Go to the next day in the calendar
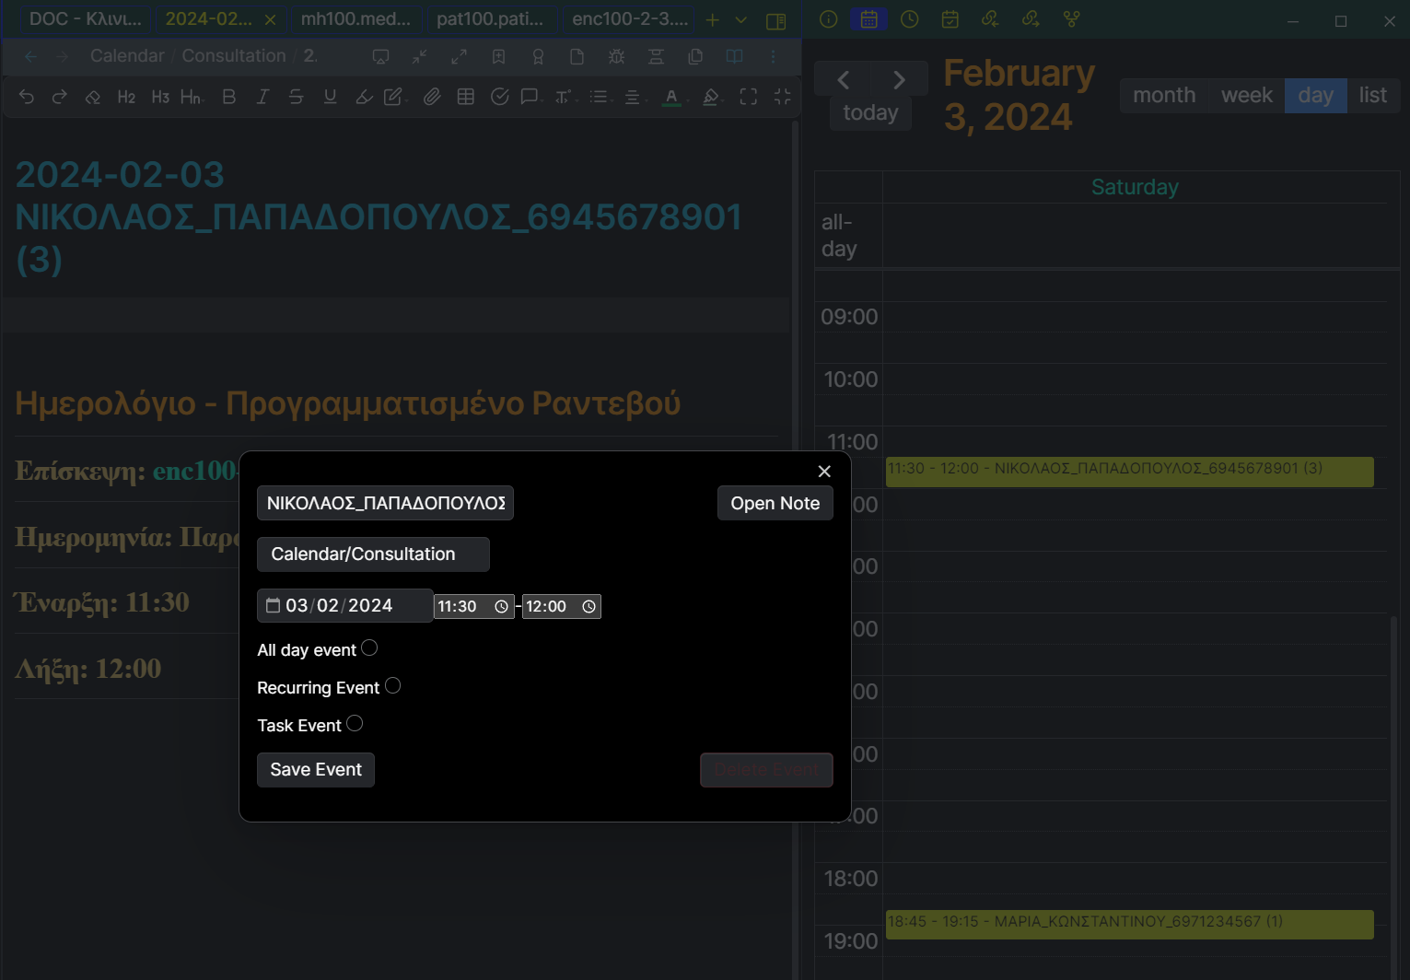The height and width of the screenshot is (980, 1410). point(899,80)
